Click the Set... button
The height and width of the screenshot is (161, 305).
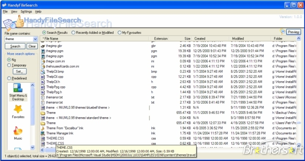point(19,71)
